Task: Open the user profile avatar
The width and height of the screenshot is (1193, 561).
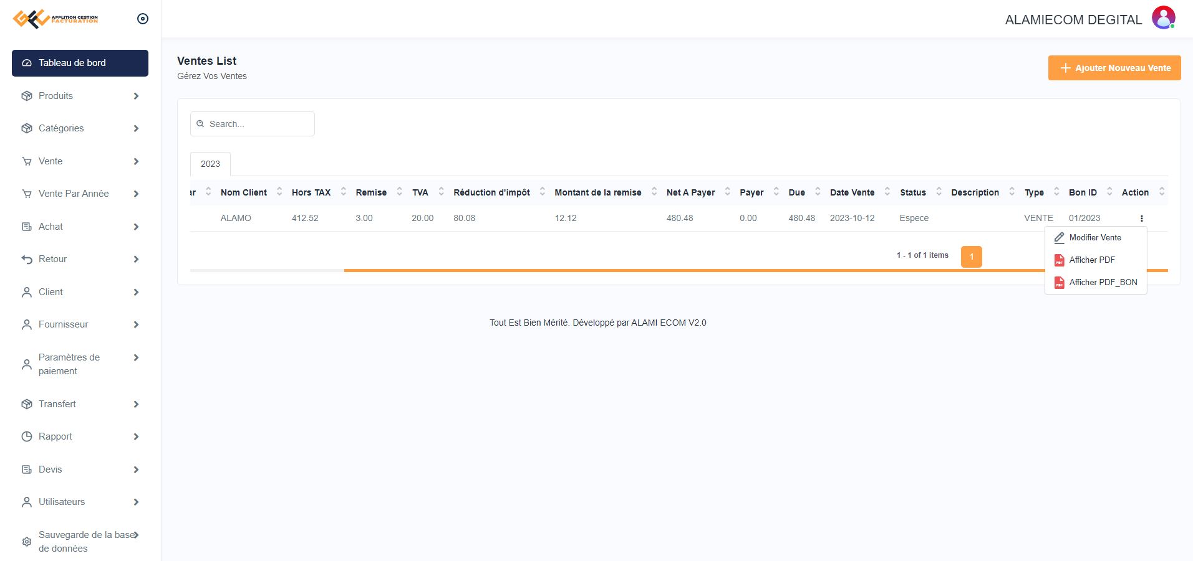Action: click(x=1163, y=18)
